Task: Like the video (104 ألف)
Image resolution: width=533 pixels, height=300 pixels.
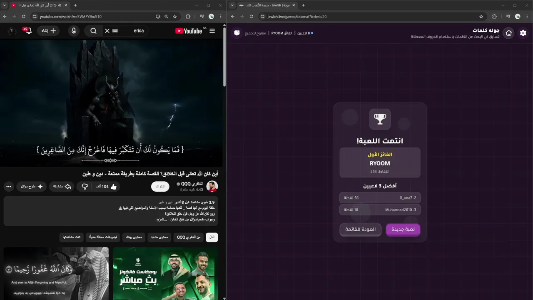Action: pos(106,187)
